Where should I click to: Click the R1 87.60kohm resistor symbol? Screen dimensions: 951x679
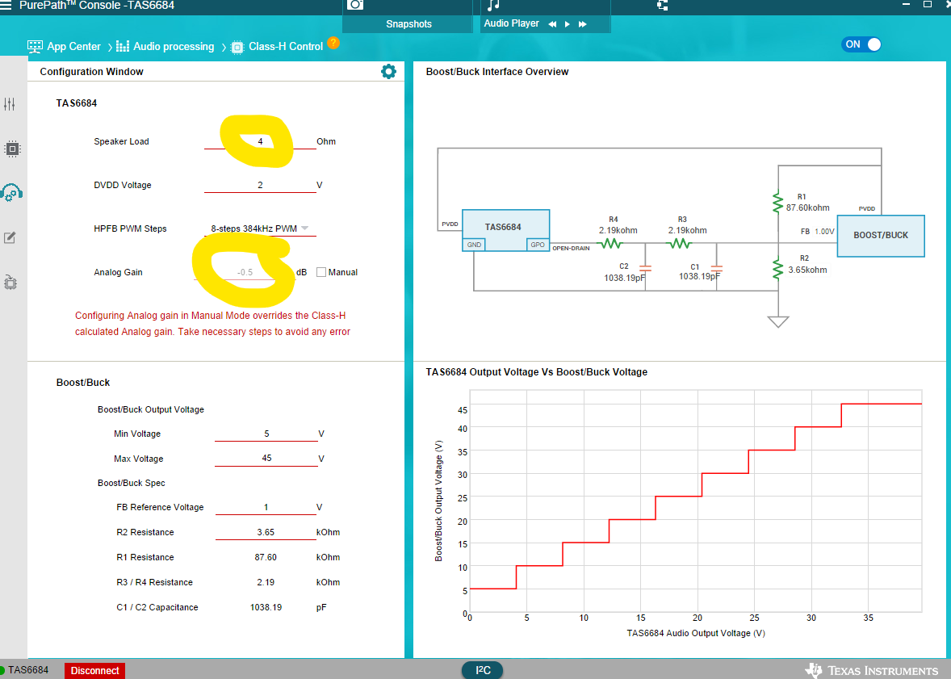click(777, 203)
